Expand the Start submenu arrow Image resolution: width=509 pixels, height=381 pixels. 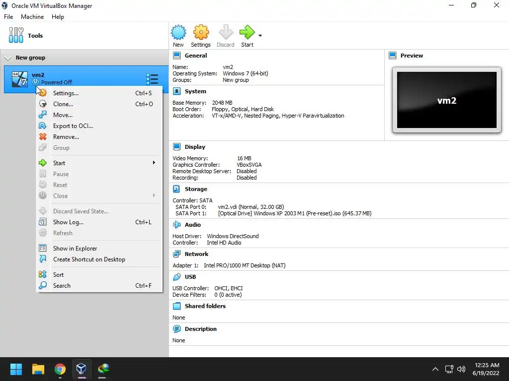click(x=154, y=163)
